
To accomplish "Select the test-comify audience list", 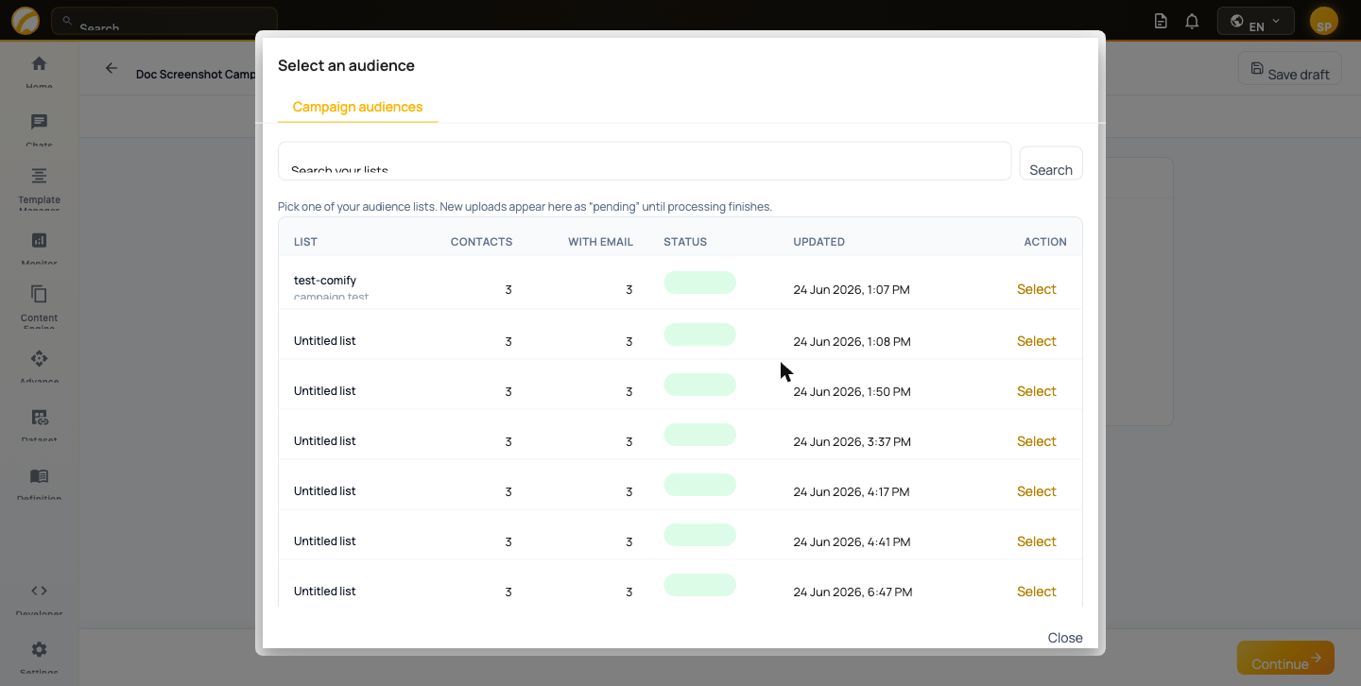I will click(1036, 289).
